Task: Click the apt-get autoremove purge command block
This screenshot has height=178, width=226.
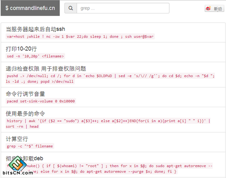Action: [109, 169]
